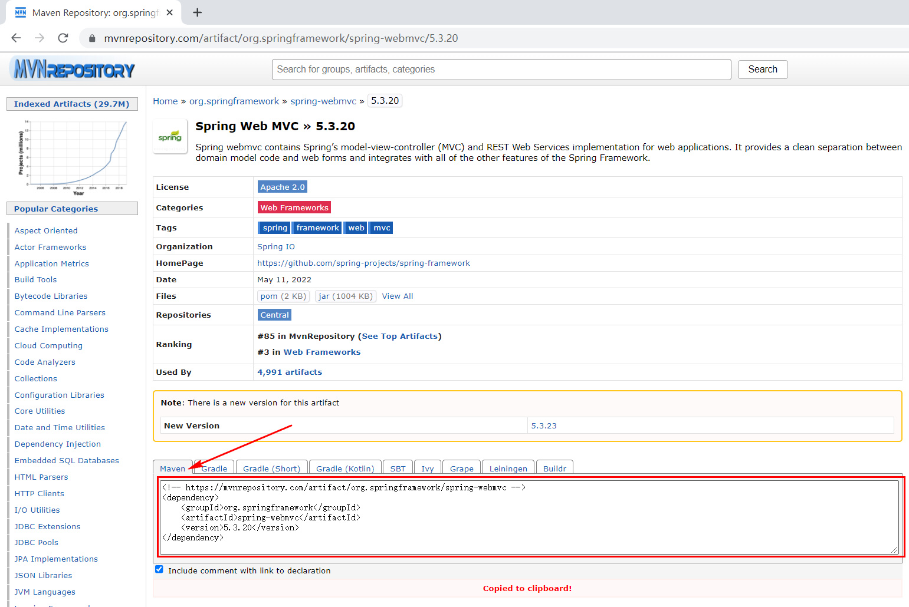
Task: Open a new browser tab
Action: point(198,12)
